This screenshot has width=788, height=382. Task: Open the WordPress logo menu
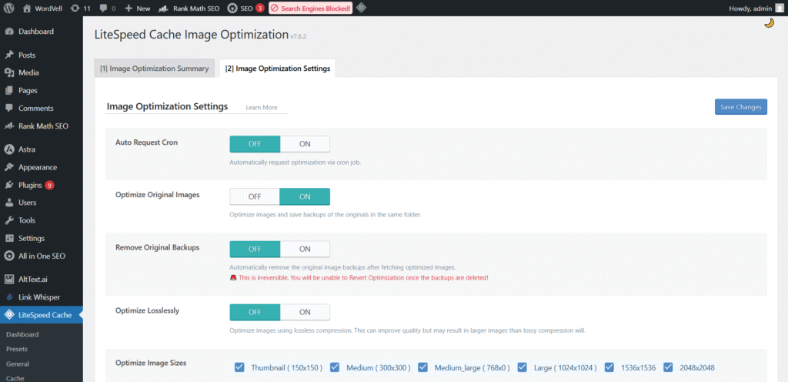9,8
